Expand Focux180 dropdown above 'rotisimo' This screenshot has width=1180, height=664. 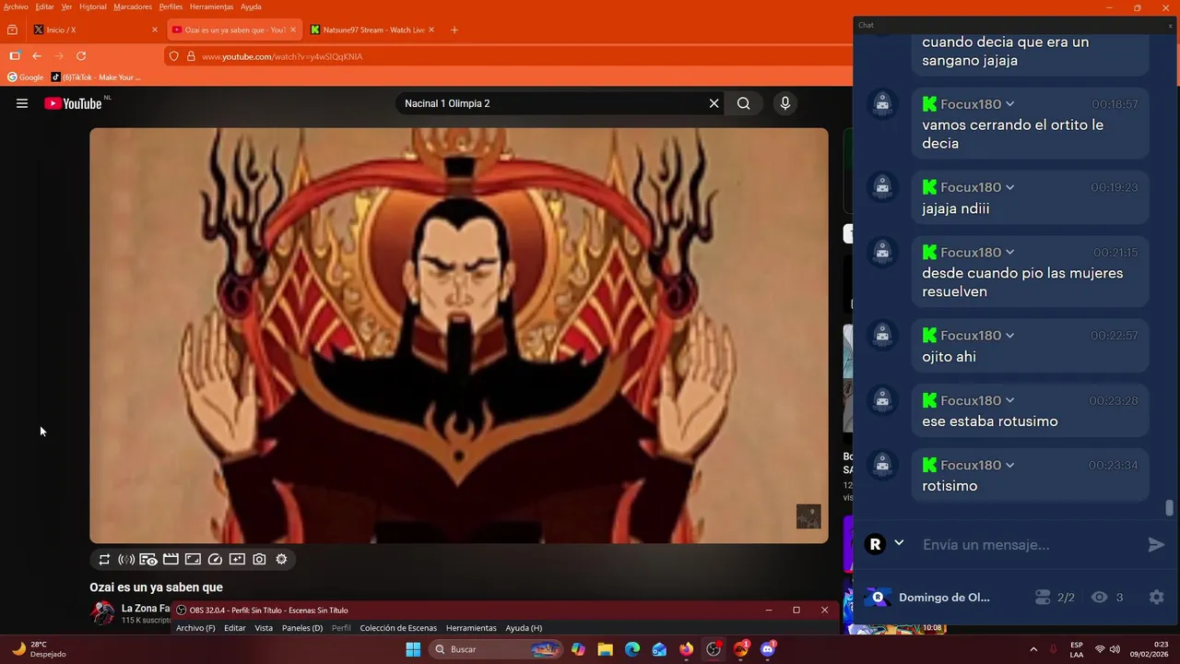[1010, 465]
